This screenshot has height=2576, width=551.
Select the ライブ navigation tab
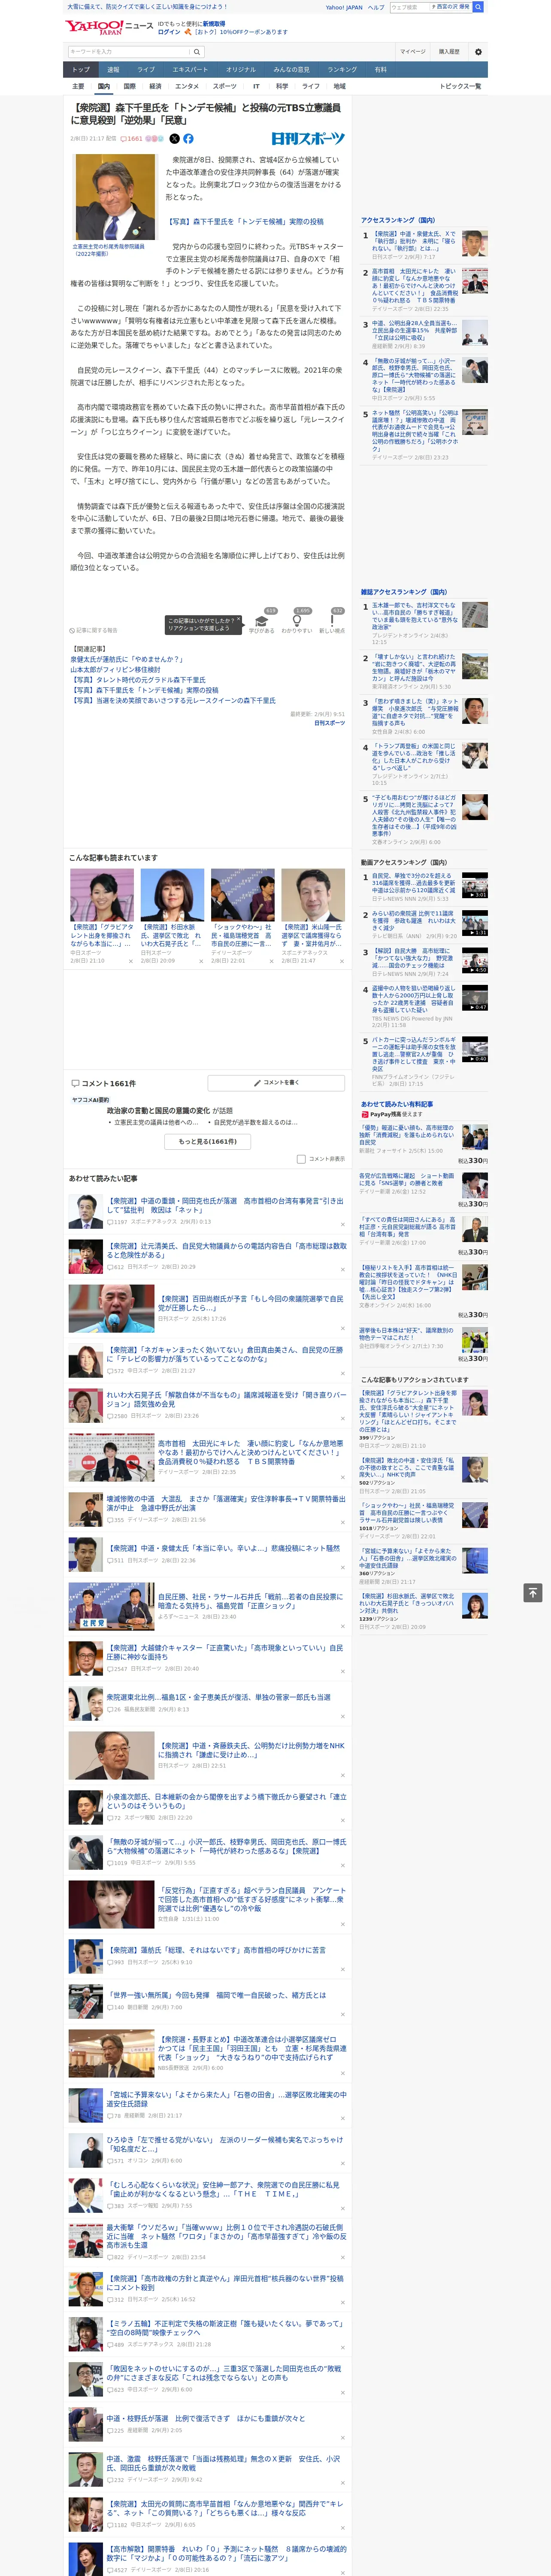pyautogui.click(x=146, y=70)
